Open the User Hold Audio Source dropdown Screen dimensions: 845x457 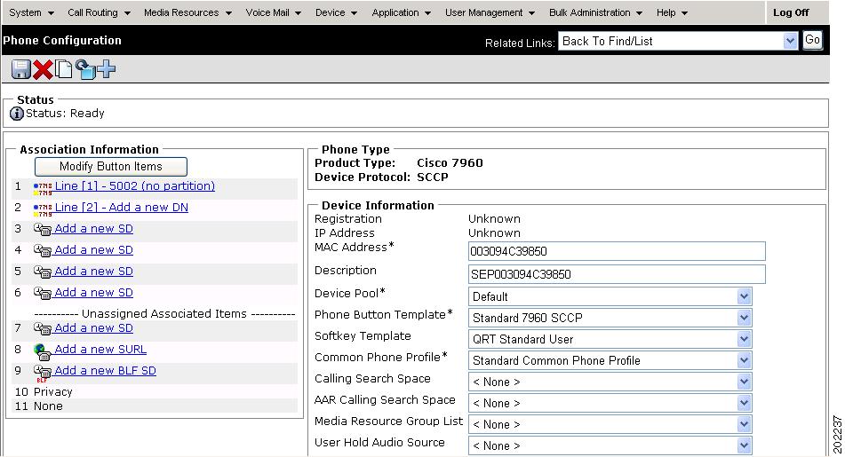click(610, 445)
